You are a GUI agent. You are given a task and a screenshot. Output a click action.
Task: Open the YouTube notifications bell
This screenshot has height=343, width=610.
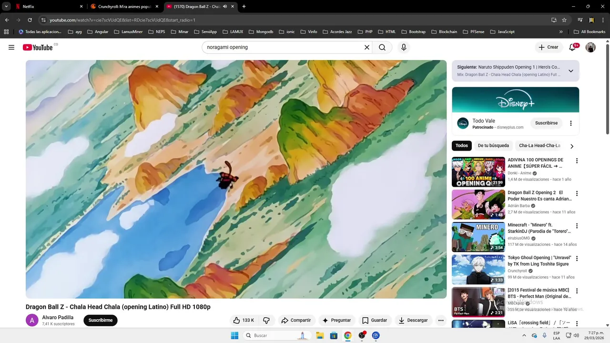(572, 47)
